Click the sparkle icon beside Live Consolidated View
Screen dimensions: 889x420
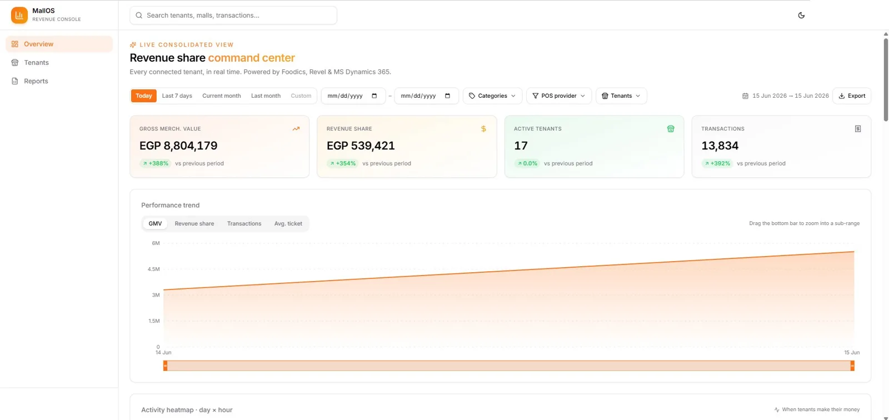133,45
